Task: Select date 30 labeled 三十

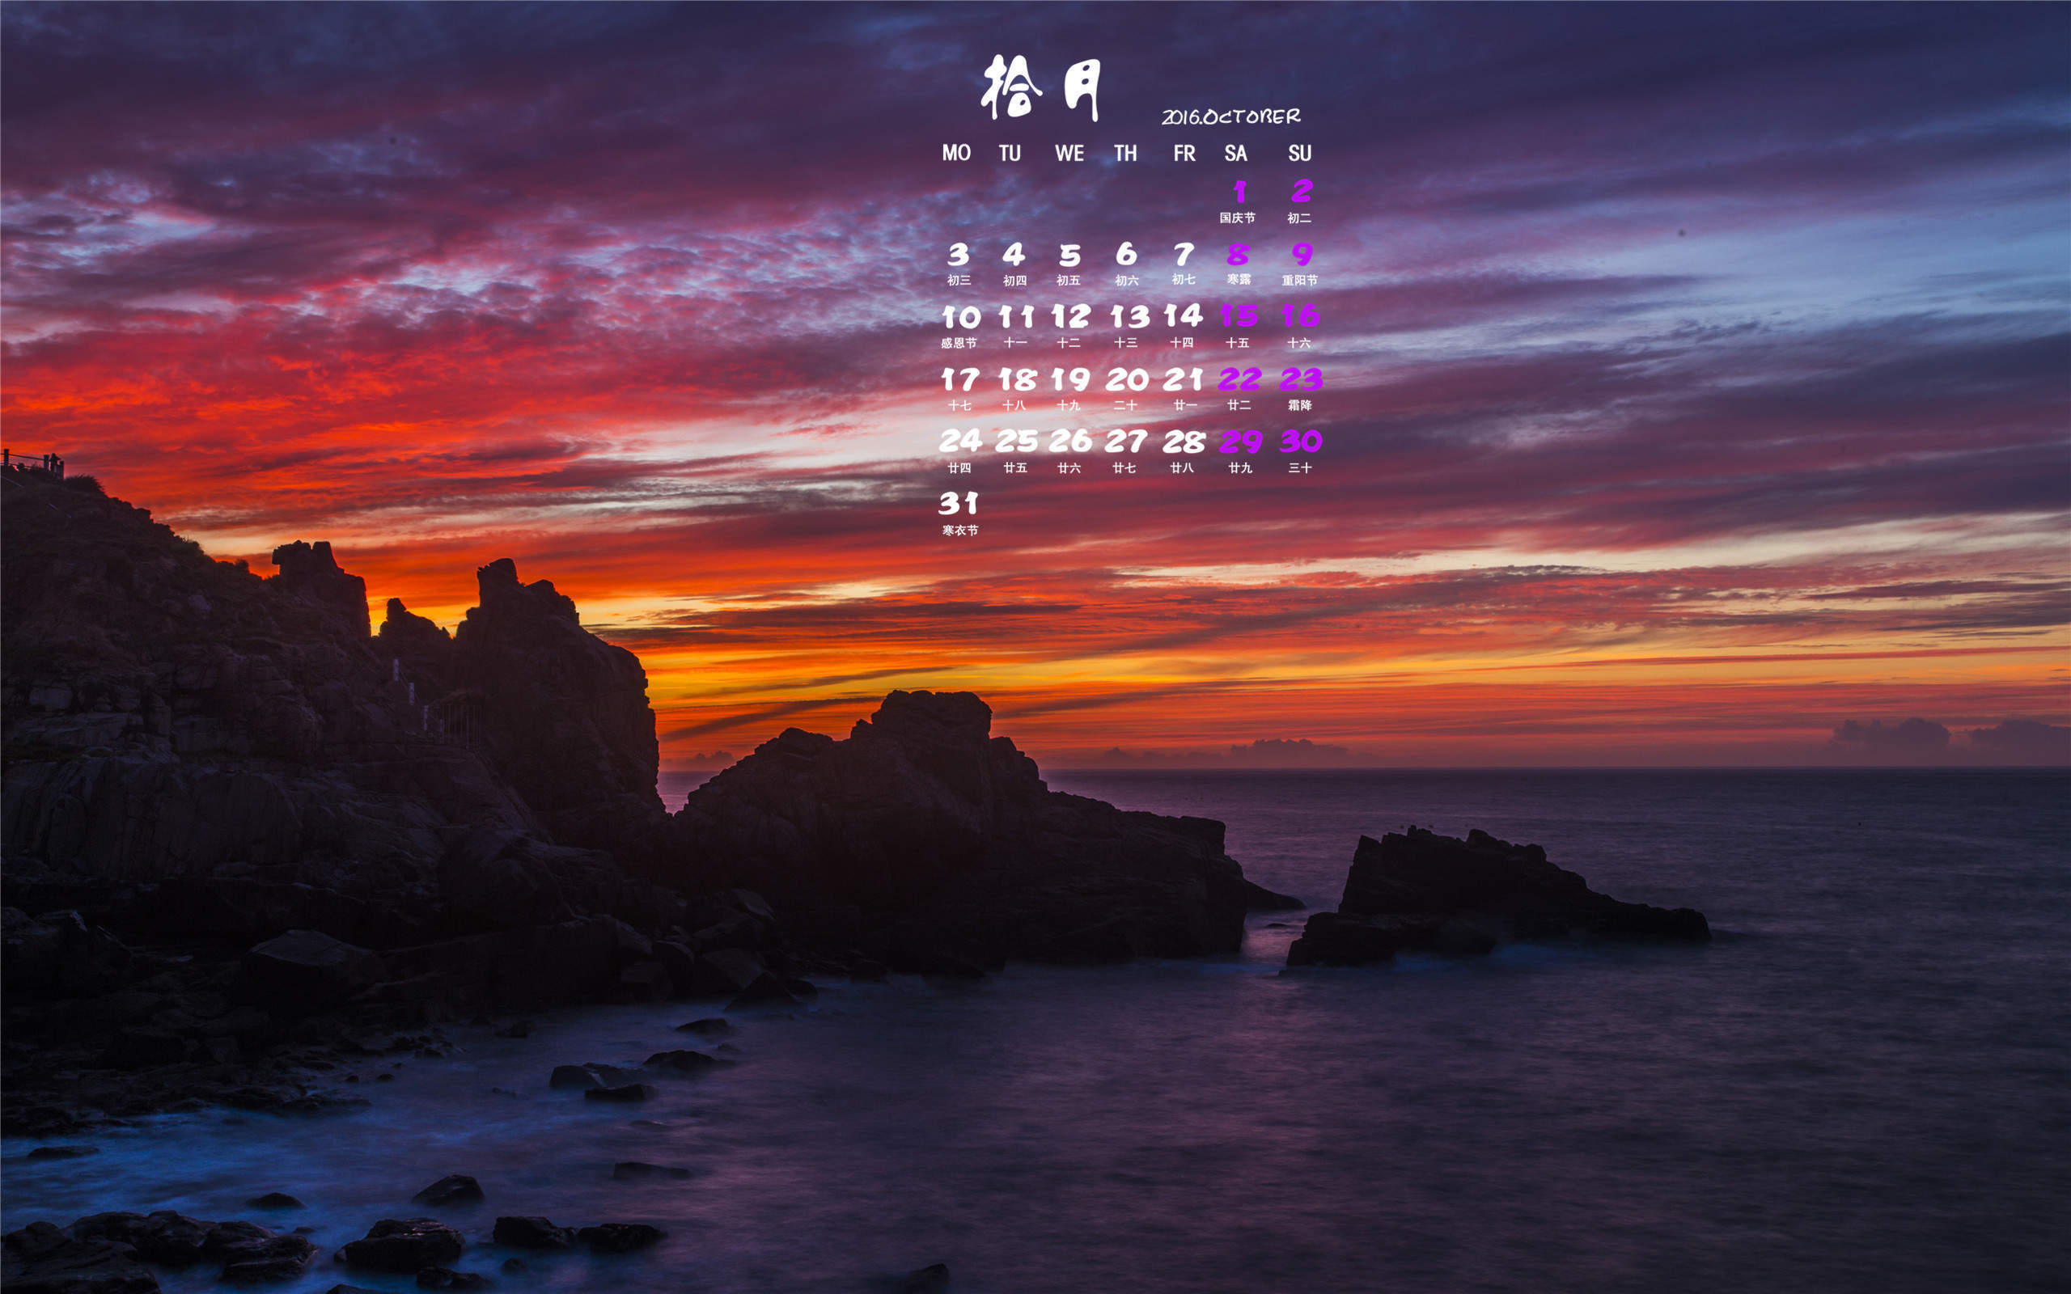Action: coord(1301,451)
